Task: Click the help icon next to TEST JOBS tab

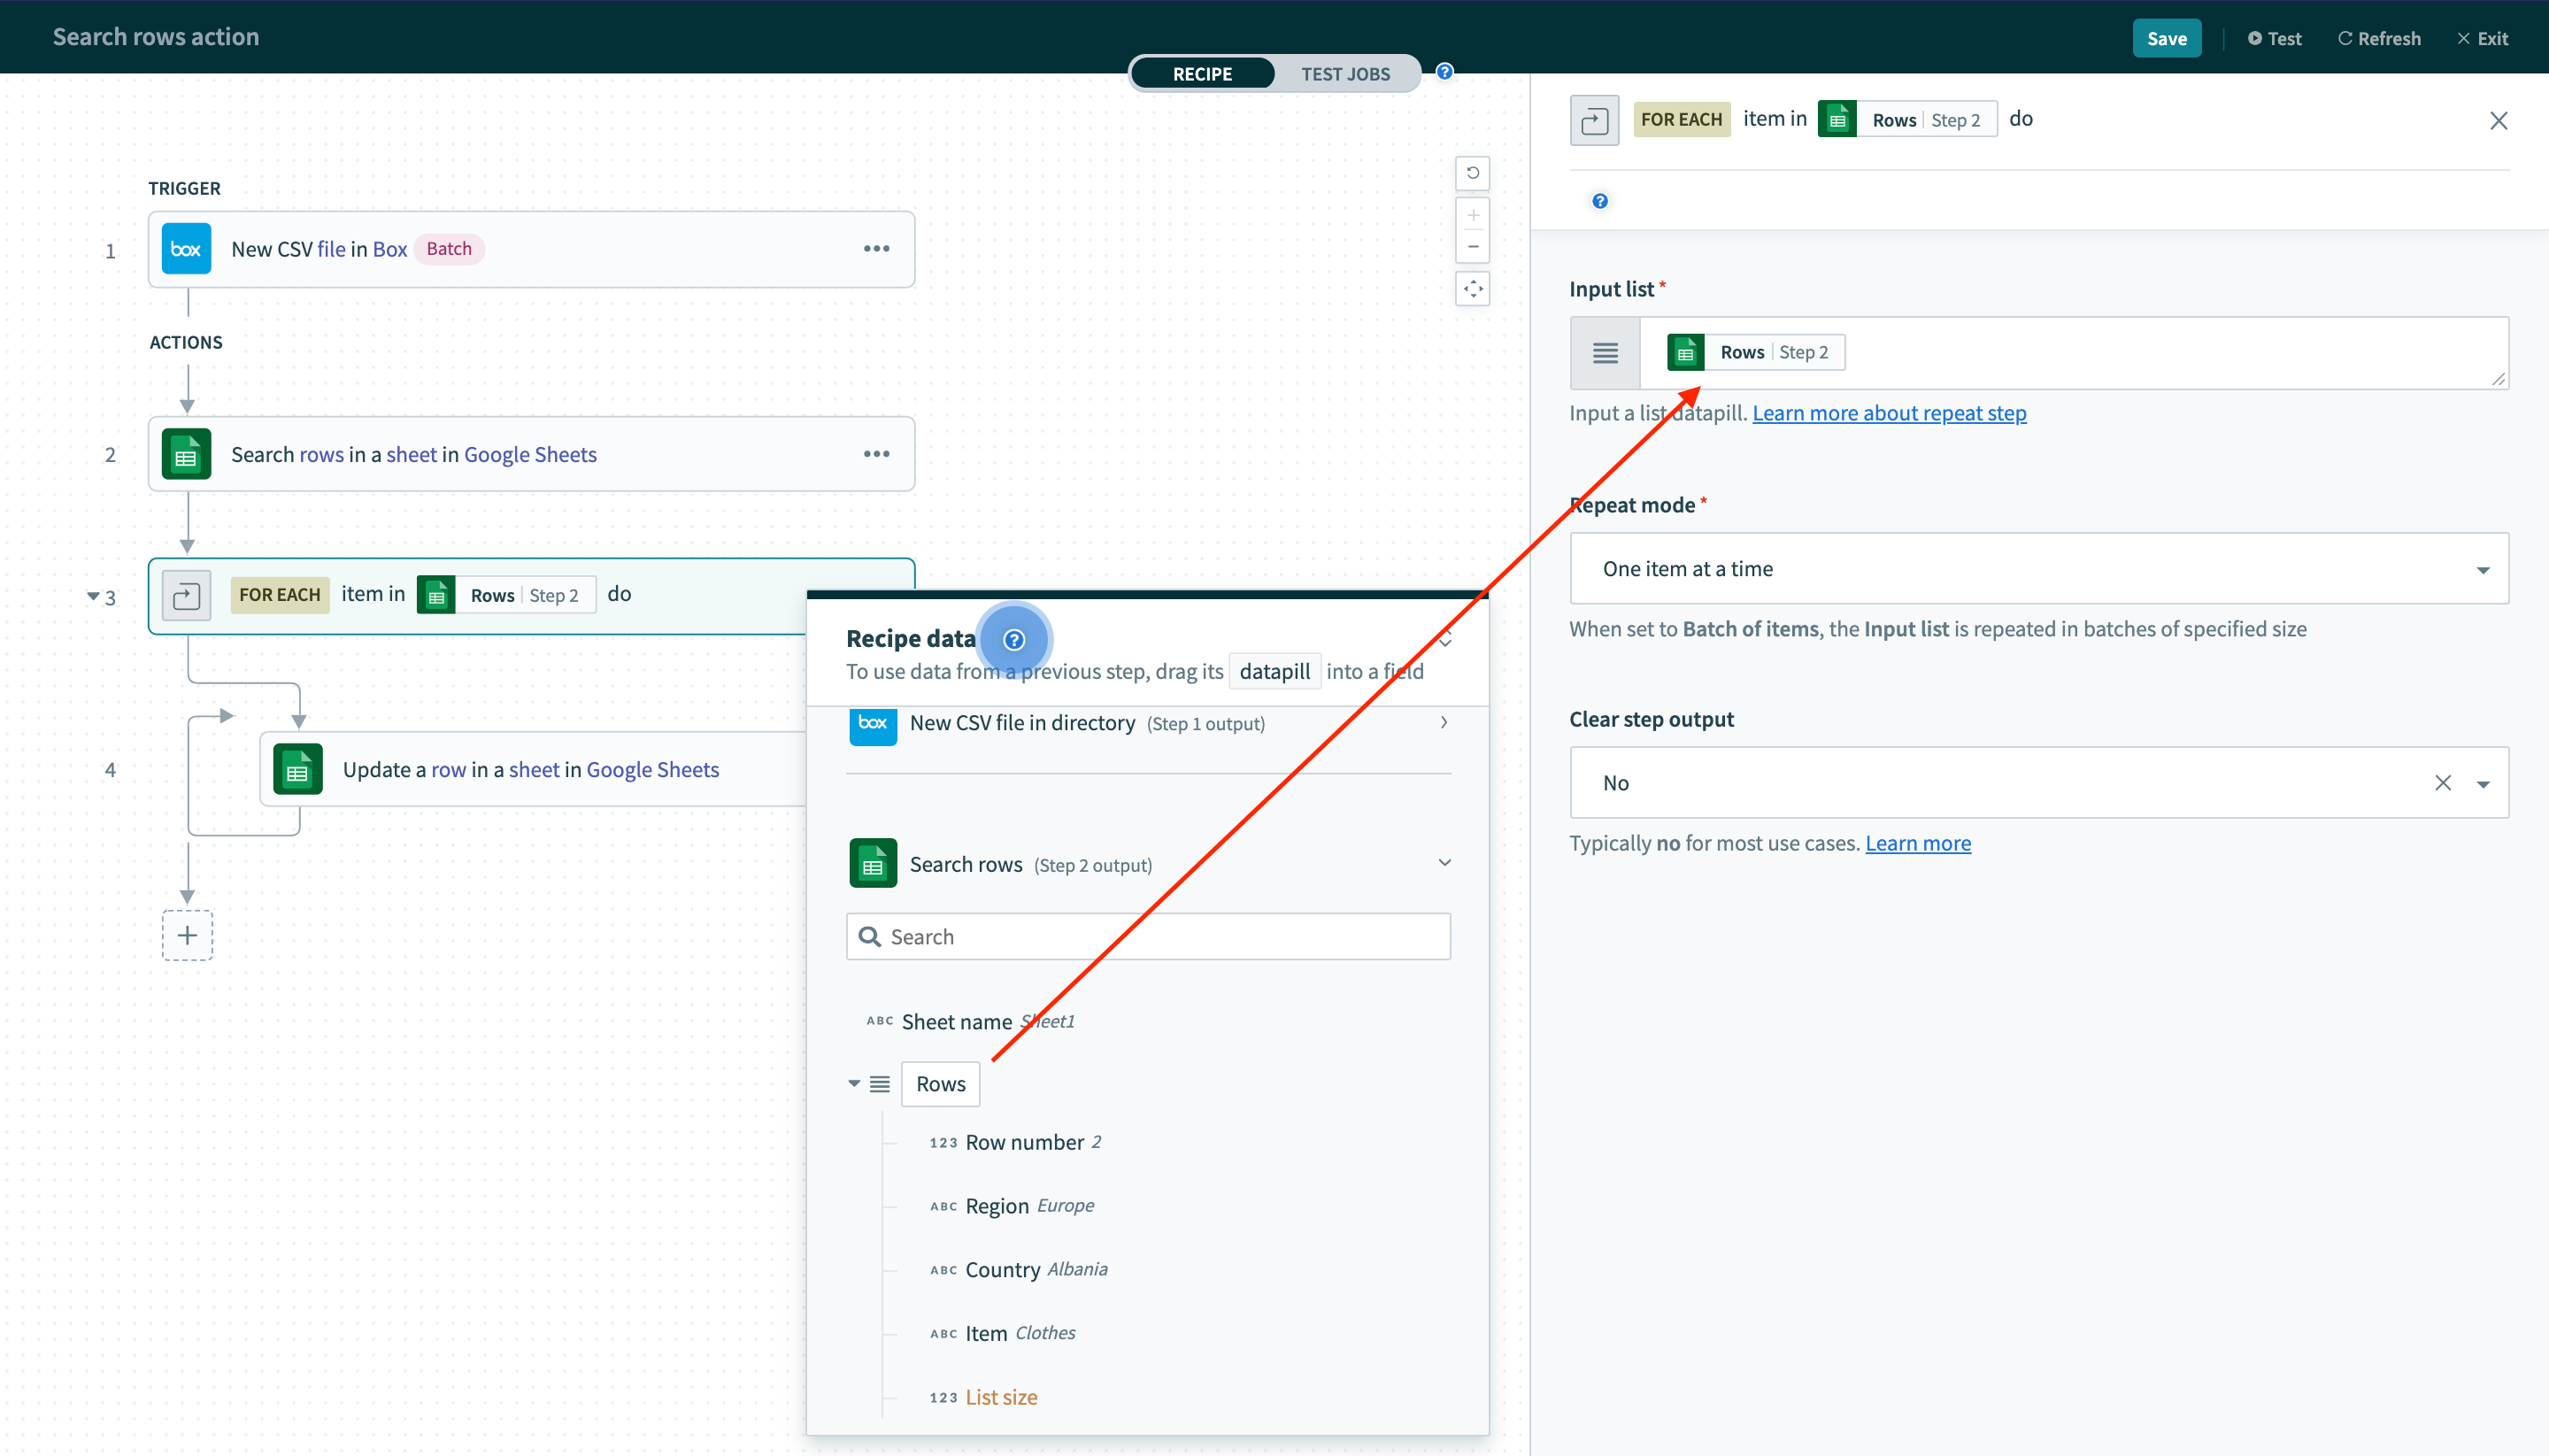Action: (1443, 71)
